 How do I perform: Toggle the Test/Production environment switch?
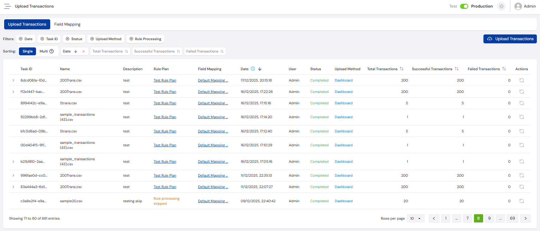[x=464, y=6]
